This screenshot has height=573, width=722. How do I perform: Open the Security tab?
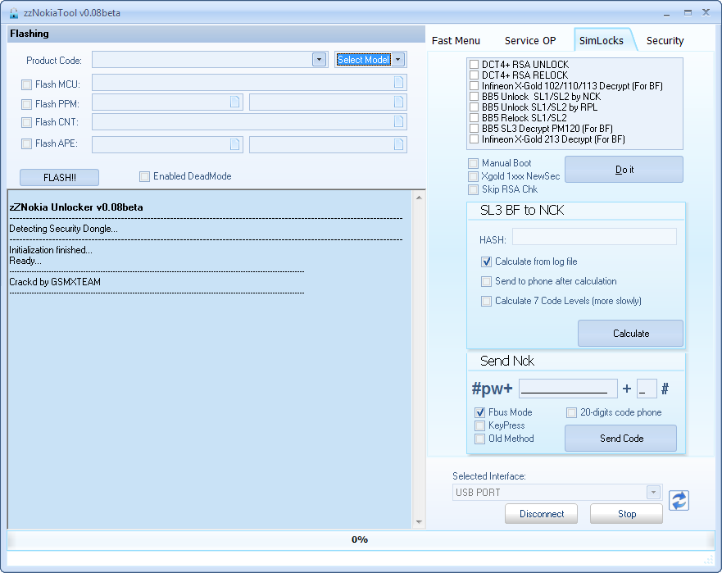tap(665, 40)
